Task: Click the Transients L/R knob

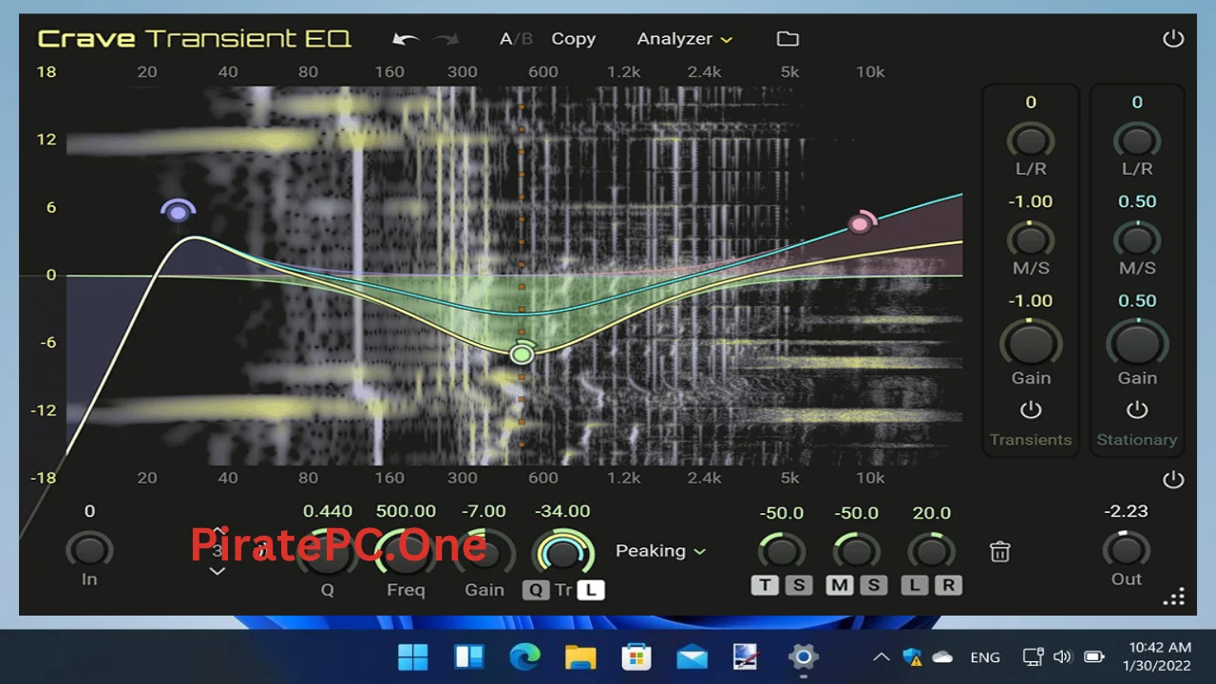Action: tap(1031, 141)
